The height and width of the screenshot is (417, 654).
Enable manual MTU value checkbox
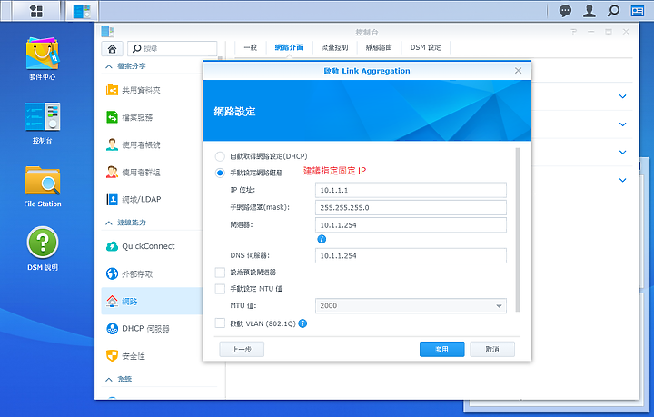220,289
